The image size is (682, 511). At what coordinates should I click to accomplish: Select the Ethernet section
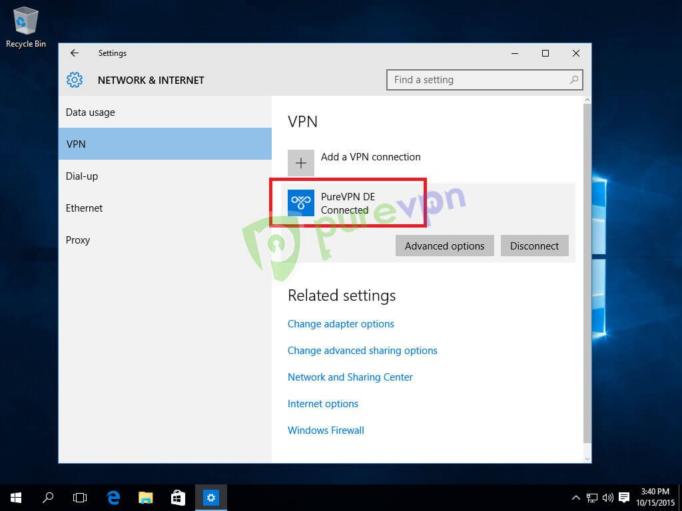click(x=84, y=208)
